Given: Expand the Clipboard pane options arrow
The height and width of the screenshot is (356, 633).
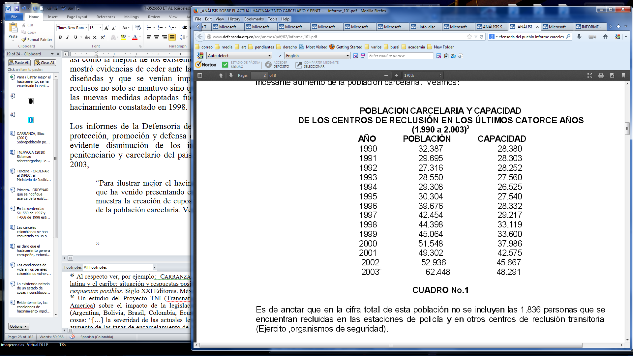Looking at the screenshot, I should tap(52, 54).
